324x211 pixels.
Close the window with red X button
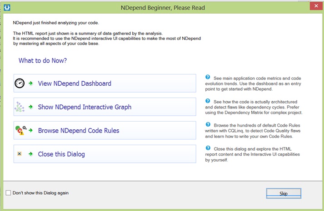click(316, 6)
